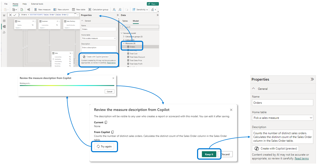Open the Home table dropdown

[x=99, y=38]
